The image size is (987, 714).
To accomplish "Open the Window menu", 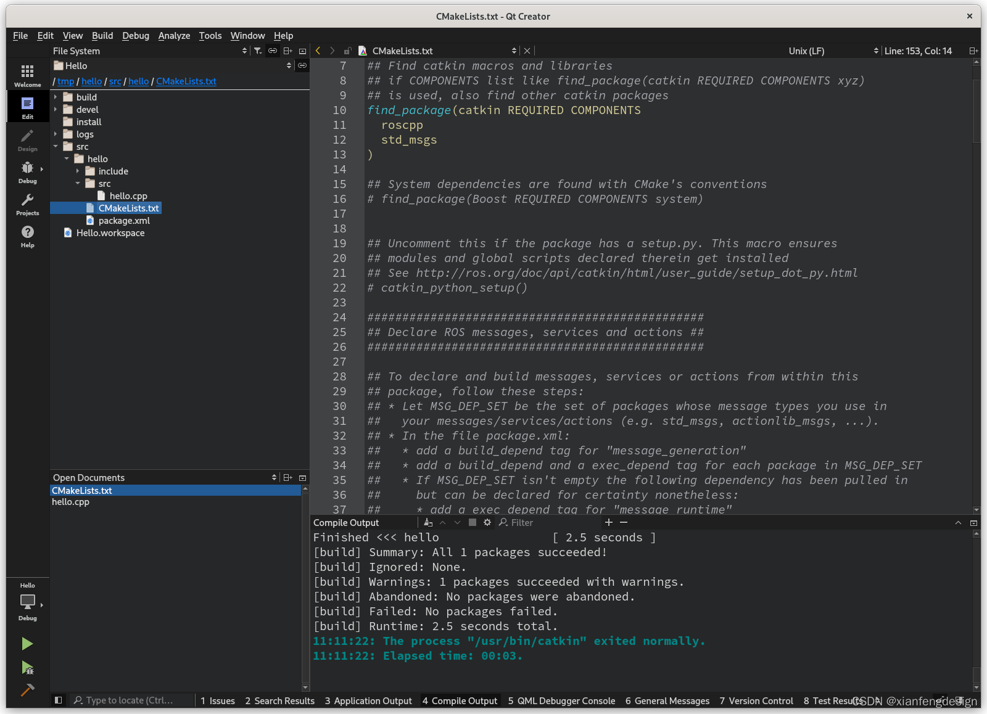I will [x=247, y=36].
